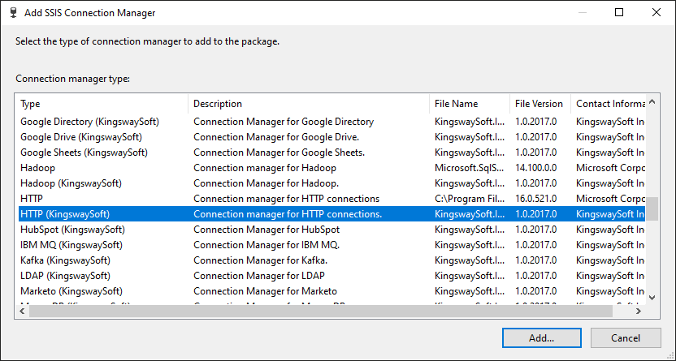Click the Add... button

pos(541,337)
